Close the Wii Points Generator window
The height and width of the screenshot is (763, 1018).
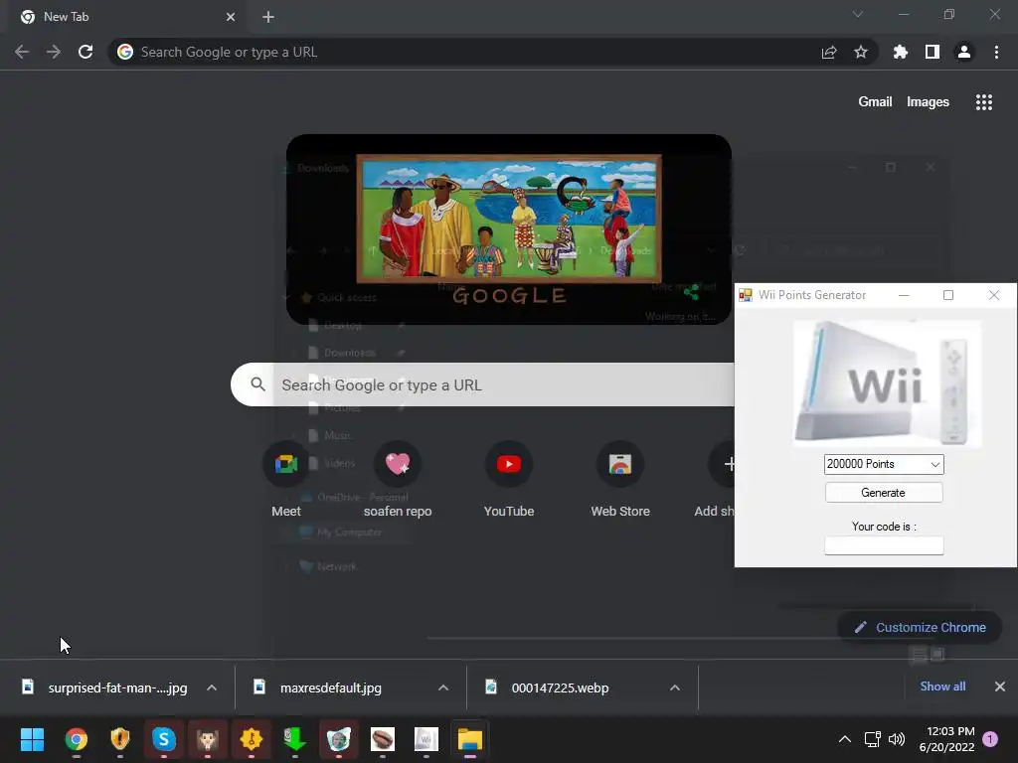(994, 295)
